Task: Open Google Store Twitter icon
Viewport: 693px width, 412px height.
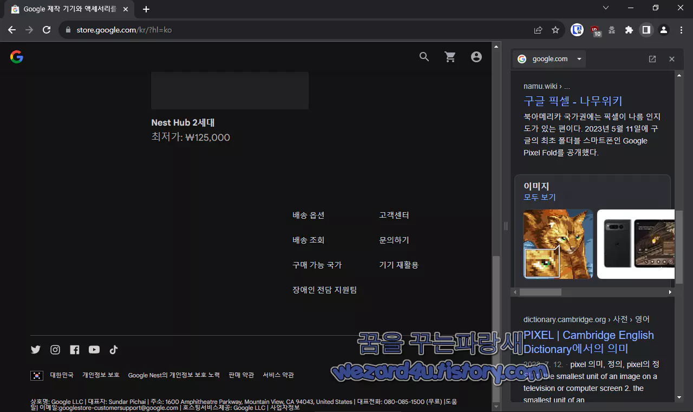Action: pos(36,350)
